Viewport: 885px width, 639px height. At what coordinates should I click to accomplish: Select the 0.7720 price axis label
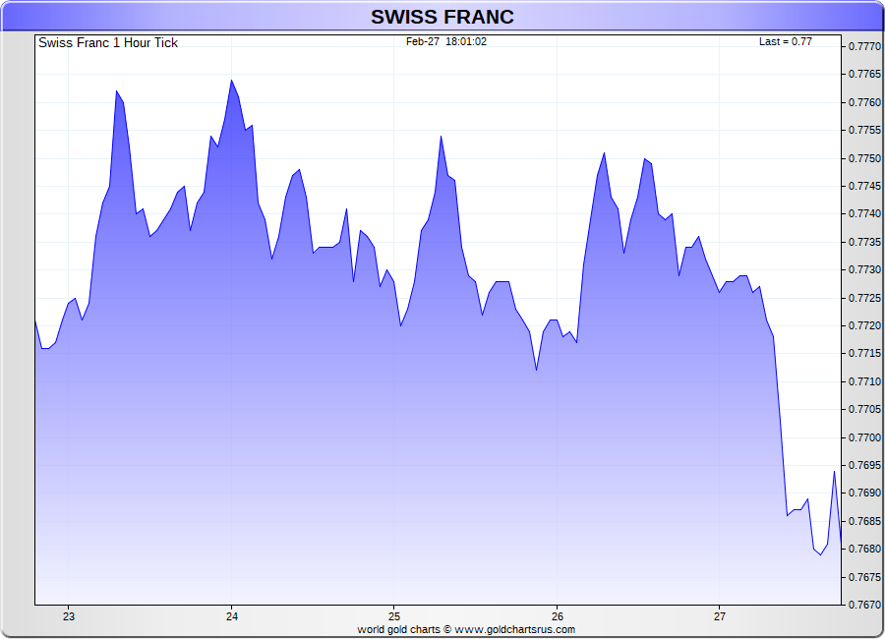coord(863,325)
